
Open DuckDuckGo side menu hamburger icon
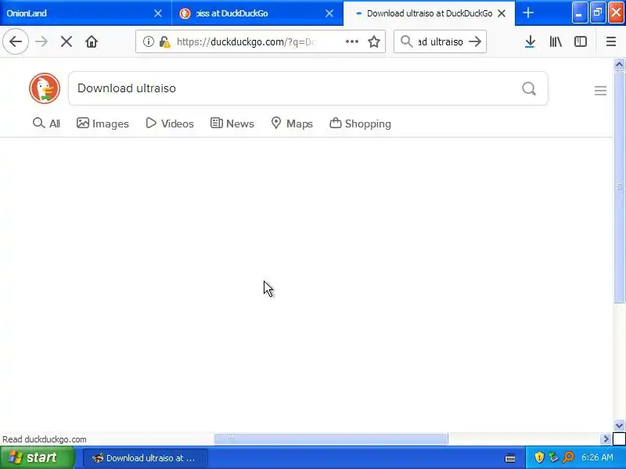(x=600, y=91)
